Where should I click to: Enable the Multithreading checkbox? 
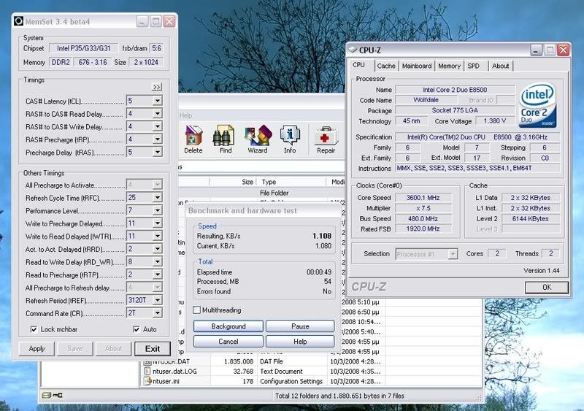(196, 310)
